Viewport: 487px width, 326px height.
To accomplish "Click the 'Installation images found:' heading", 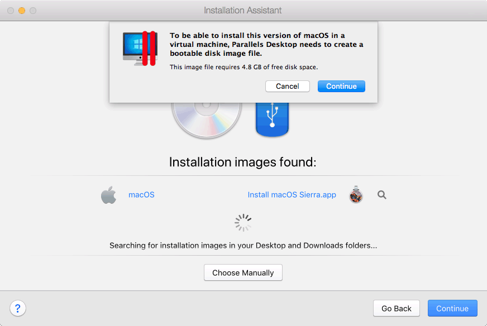I will [x=242, y=162].
